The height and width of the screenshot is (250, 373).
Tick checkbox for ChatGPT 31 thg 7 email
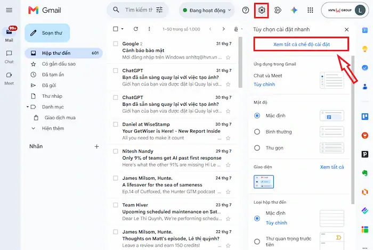(116, 71)
